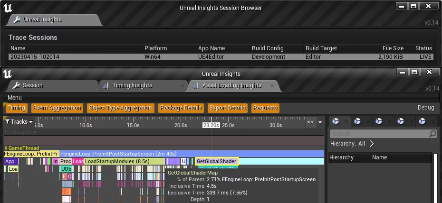Open the Tracks filter dropdown
The width and height of the screenshot is (442, 203).
tap(19, 122)
